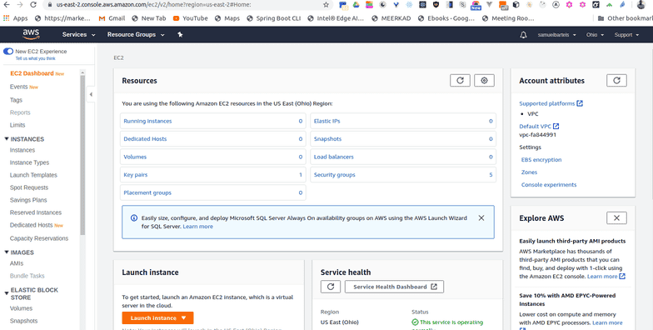The width and height of the screenshot is (653, 330).
Task: Open EBS encryption settings link
Action: click(541, 160)
